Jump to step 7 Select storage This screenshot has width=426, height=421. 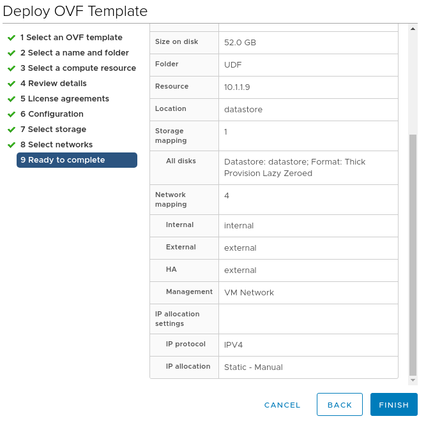pos(53,129)
